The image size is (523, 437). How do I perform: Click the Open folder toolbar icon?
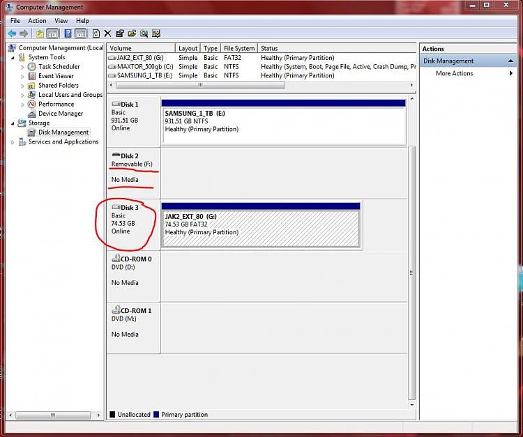[x=132, y=33]
